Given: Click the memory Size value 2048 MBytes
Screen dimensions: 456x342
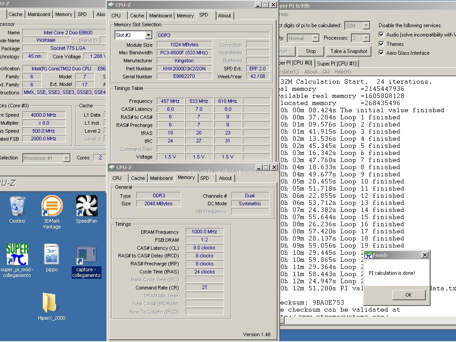Looking at the screenshot, I should (159, 204).
